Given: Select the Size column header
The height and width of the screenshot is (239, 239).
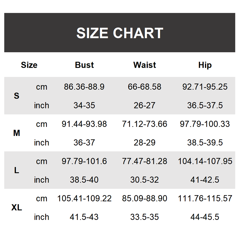Looking at the screenshot, I should coord(29,65).
